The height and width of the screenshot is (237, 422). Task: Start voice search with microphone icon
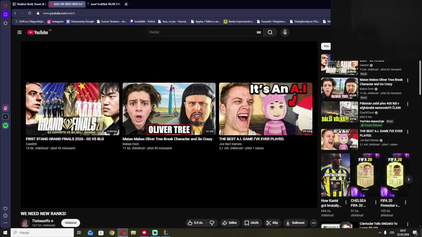pyautogui.click(x=285, y=32)
